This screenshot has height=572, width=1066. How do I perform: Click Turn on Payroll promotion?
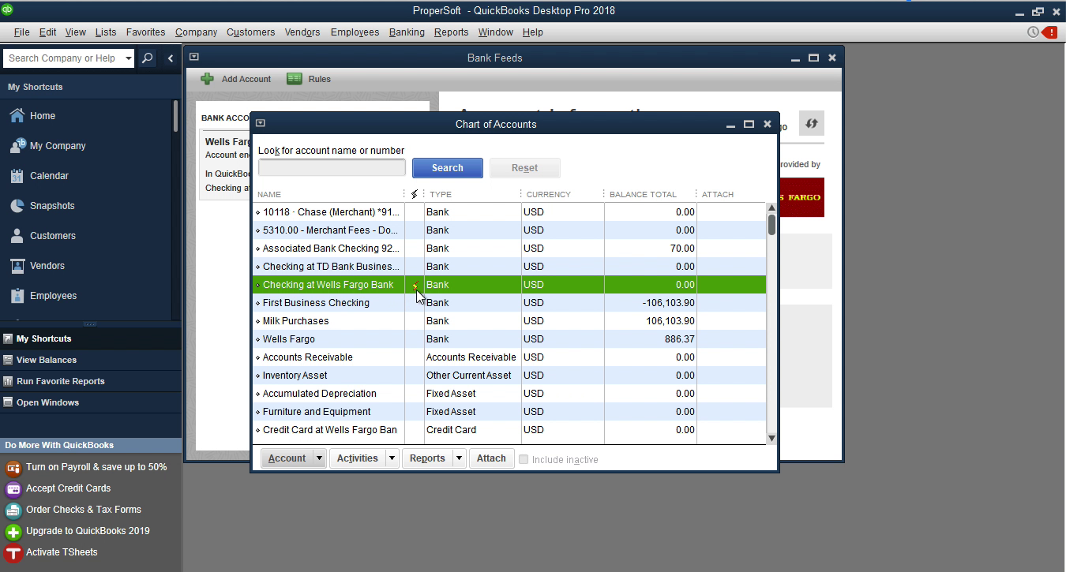click(x=87, y=467)
